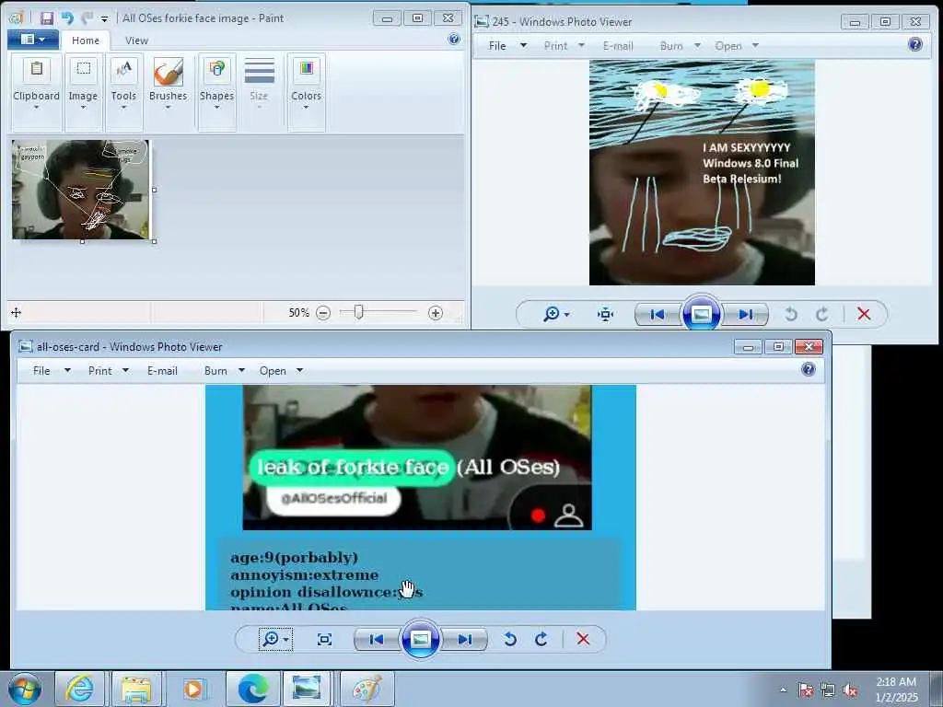Expand the Shapes gallery in Paint
Image resolution: width=943 pixels, height=707 pixels.
(x=216, y=91)
